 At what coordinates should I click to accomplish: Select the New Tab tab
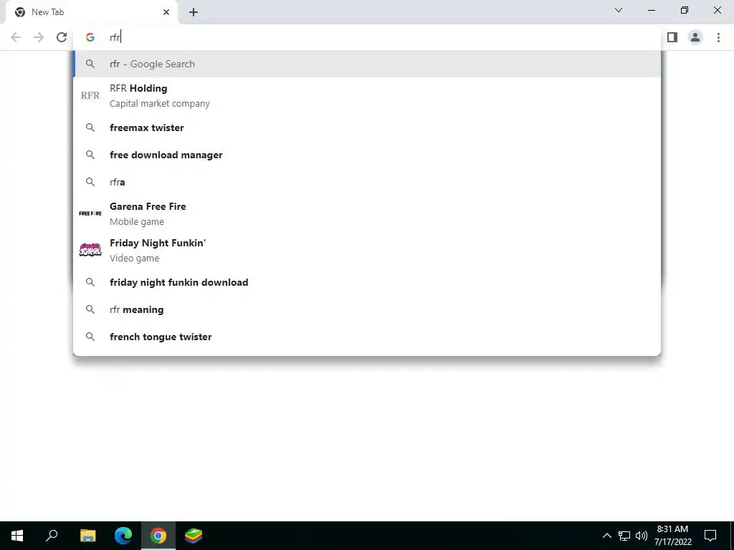91,12
